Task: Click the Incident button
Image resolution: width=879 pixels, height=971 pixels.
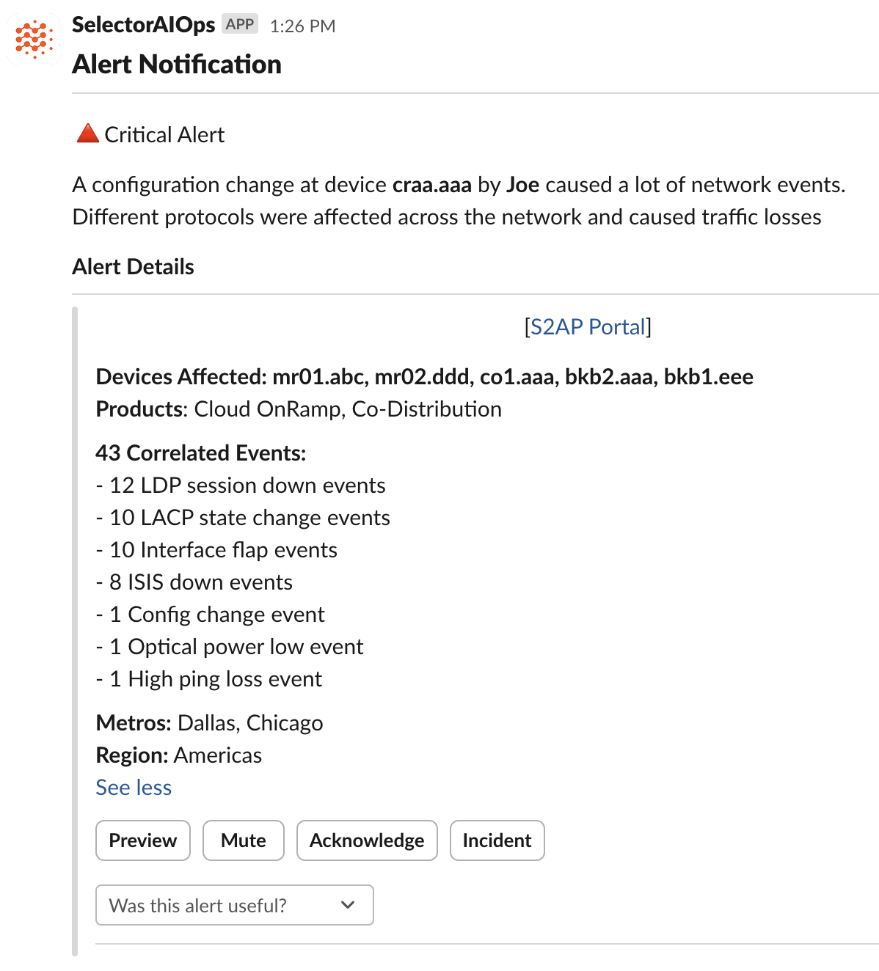Action: [497, 840]
